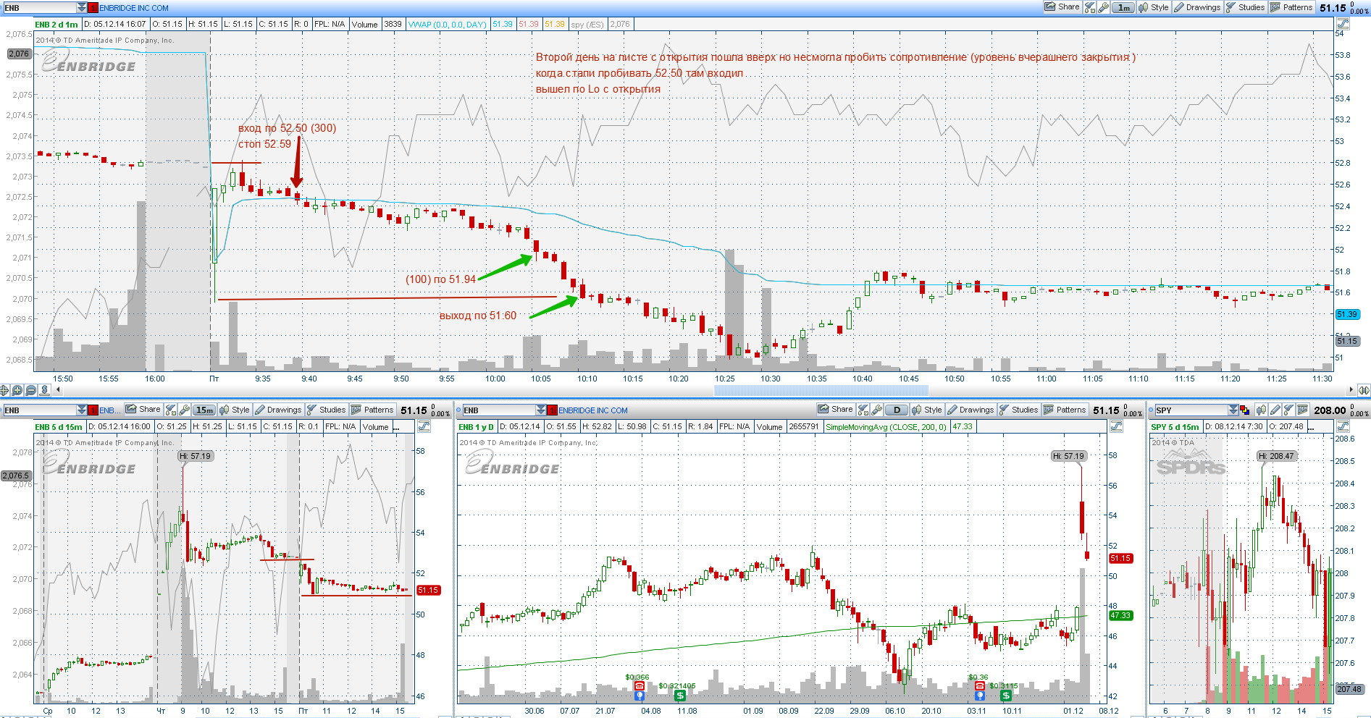Click dividend marker $0.321405 on daily chart
This screenshot has height=718, width=1371.
(679, 696)
